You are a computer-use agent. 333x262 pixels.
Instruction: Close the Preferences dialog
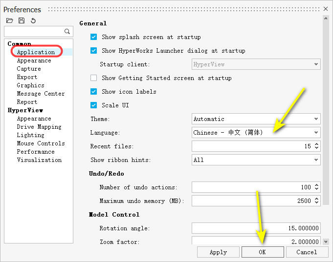point(326,9)
